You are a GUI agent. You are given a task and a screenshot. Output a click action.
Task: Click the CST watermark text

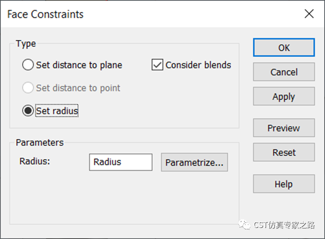point(284,225)
